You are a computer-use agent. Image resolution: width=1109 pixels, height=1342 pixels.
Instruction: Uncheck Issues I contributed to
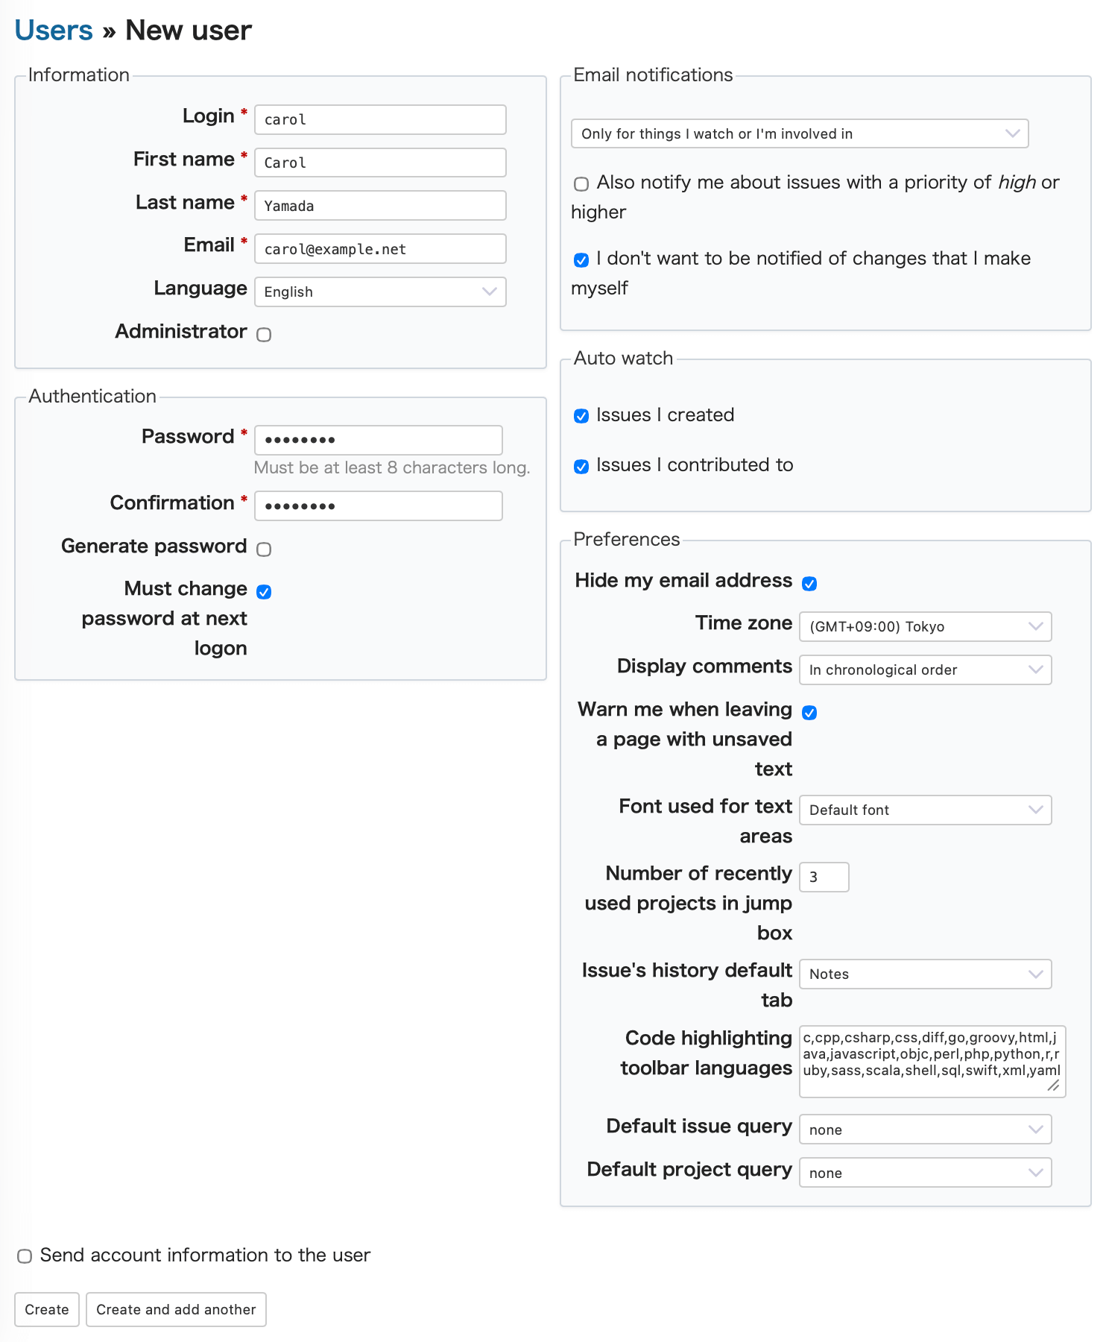[581, 467]
